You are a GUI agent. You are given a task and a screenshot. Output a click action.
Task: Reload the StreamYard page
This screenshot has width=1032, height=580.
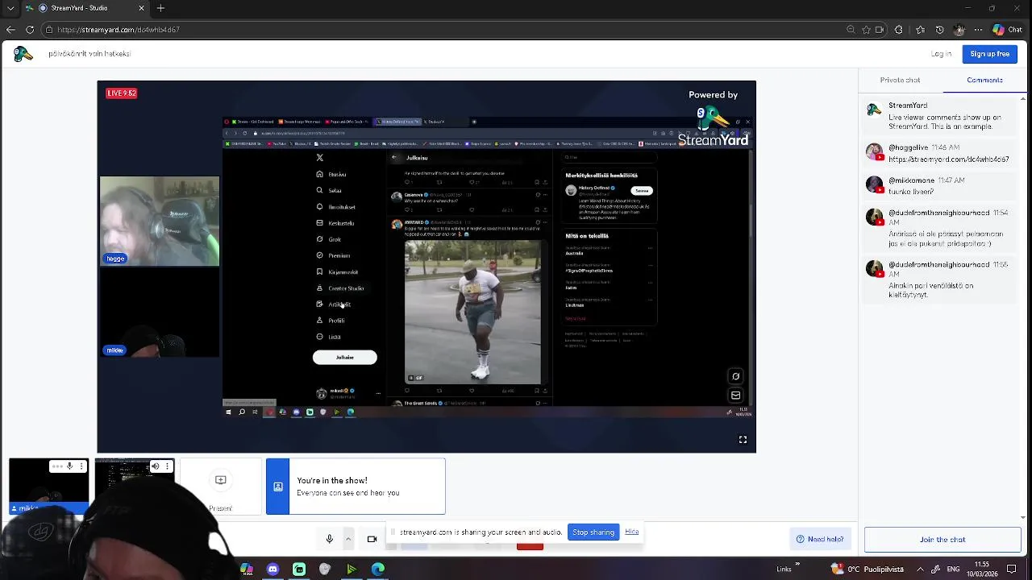tap(30, 30)
